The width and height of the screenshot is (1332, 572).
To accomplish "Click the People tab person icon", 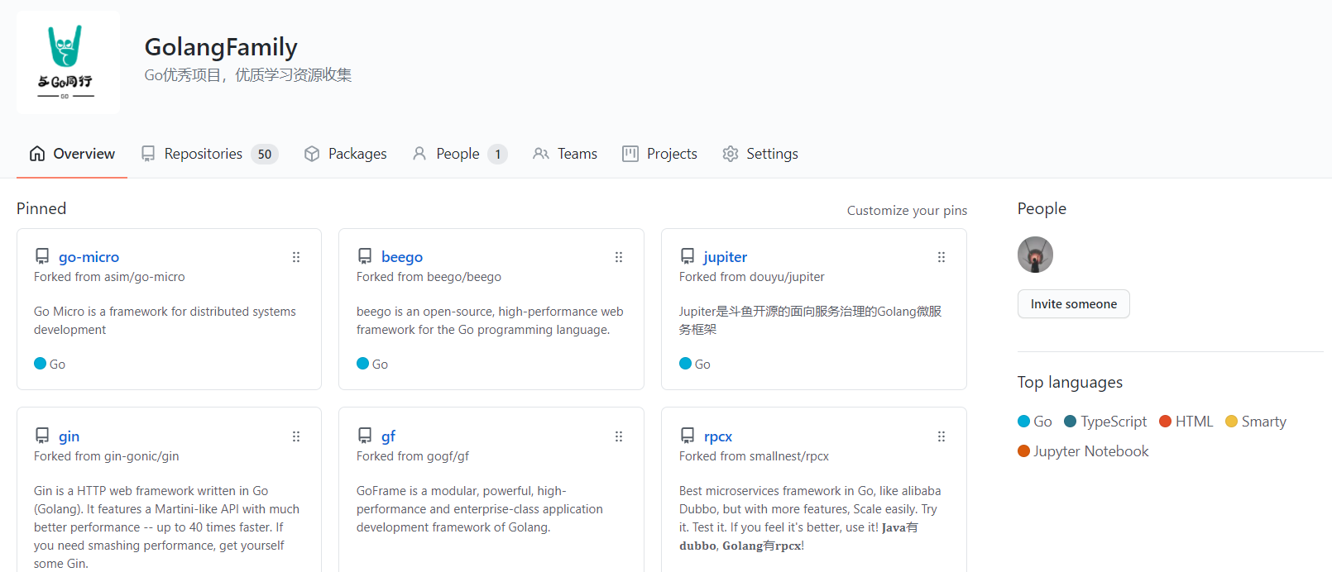I will click(419, 154).
